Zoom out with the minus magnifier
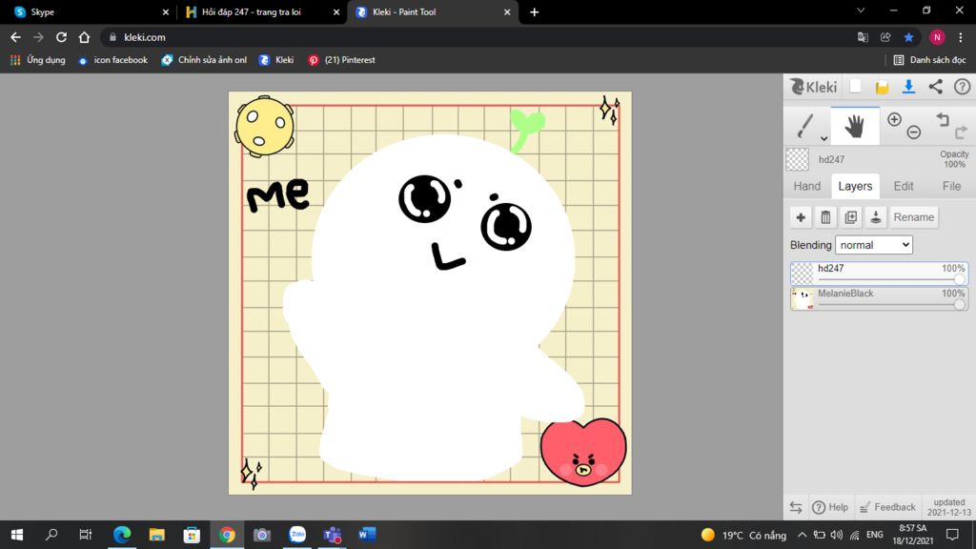The width and height of the screenshot is (976, 549). 913,132
